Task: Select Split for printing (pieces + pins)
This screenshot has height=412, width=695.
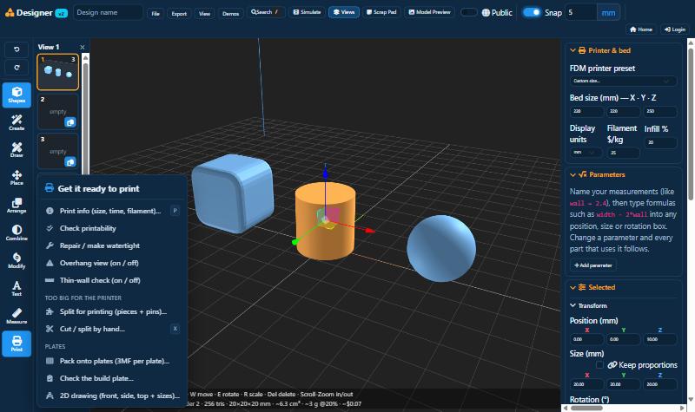Action: point(112,311)
